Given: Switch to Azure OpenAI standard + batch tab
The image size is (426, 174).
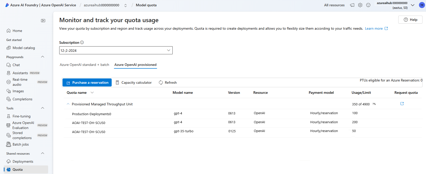Looking at the screenshot, I should click(84, 65).
